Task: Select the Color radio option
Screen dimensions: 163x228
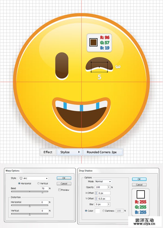Action: pos(86,211)
